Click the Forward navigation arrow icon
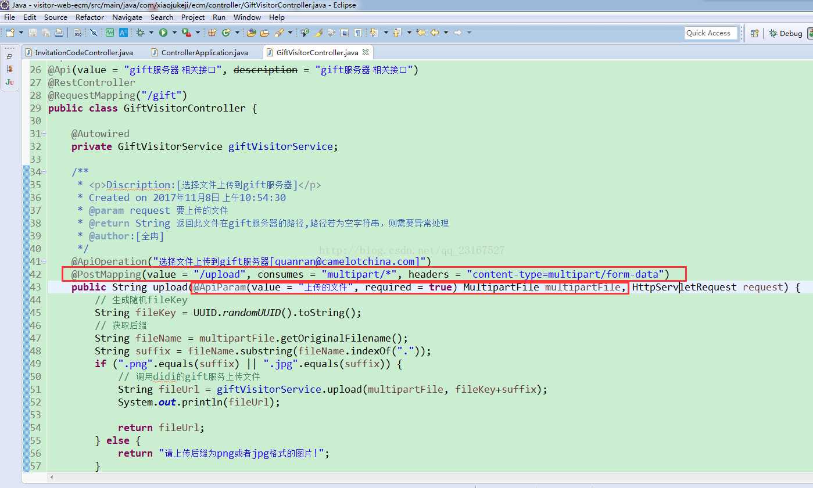The width and height of the screenshot is (813, 488). click(457, 33)
